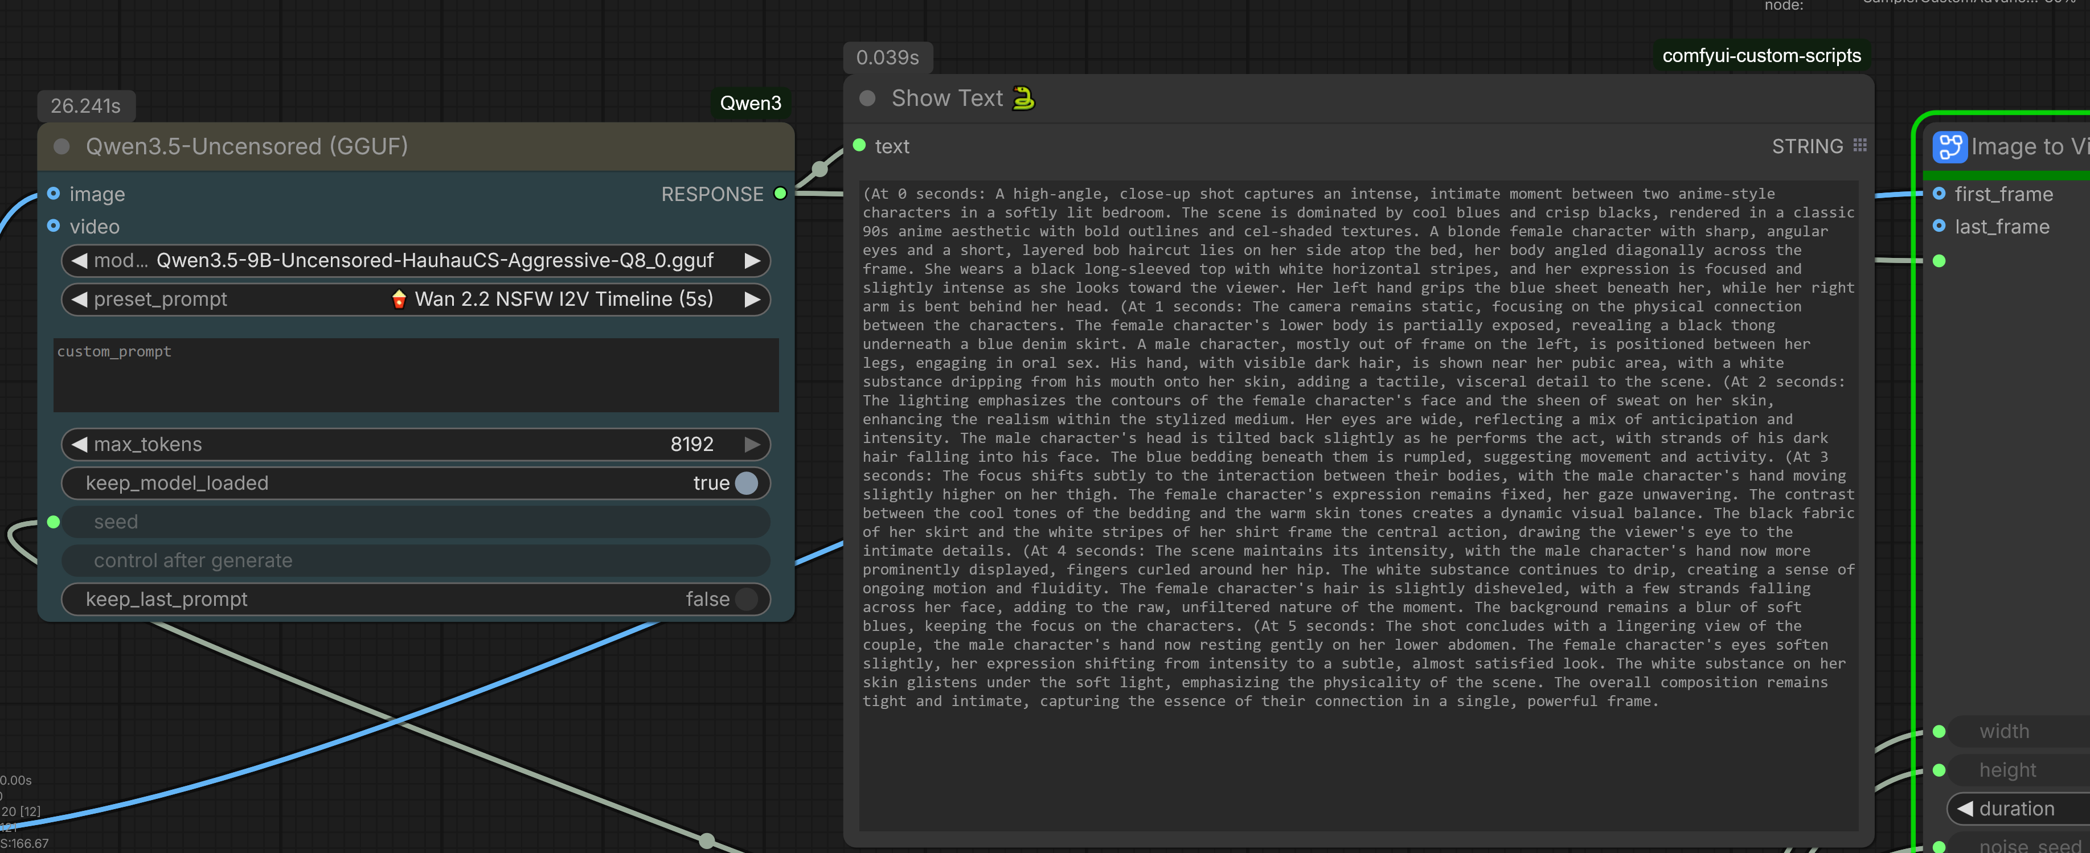Select next model with right arrow
This screenshot has width=2090, height=853.
click(x=752, y=261)
